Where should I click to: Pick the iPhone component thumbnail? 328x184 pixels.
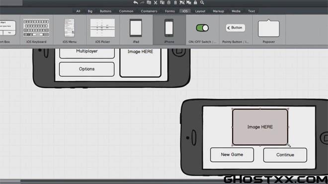(169, 30)
